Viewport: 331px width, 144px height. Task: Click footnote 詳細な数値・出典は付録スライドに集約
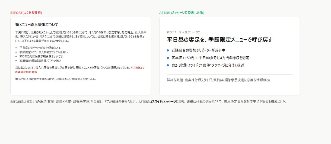click(218, 80)
